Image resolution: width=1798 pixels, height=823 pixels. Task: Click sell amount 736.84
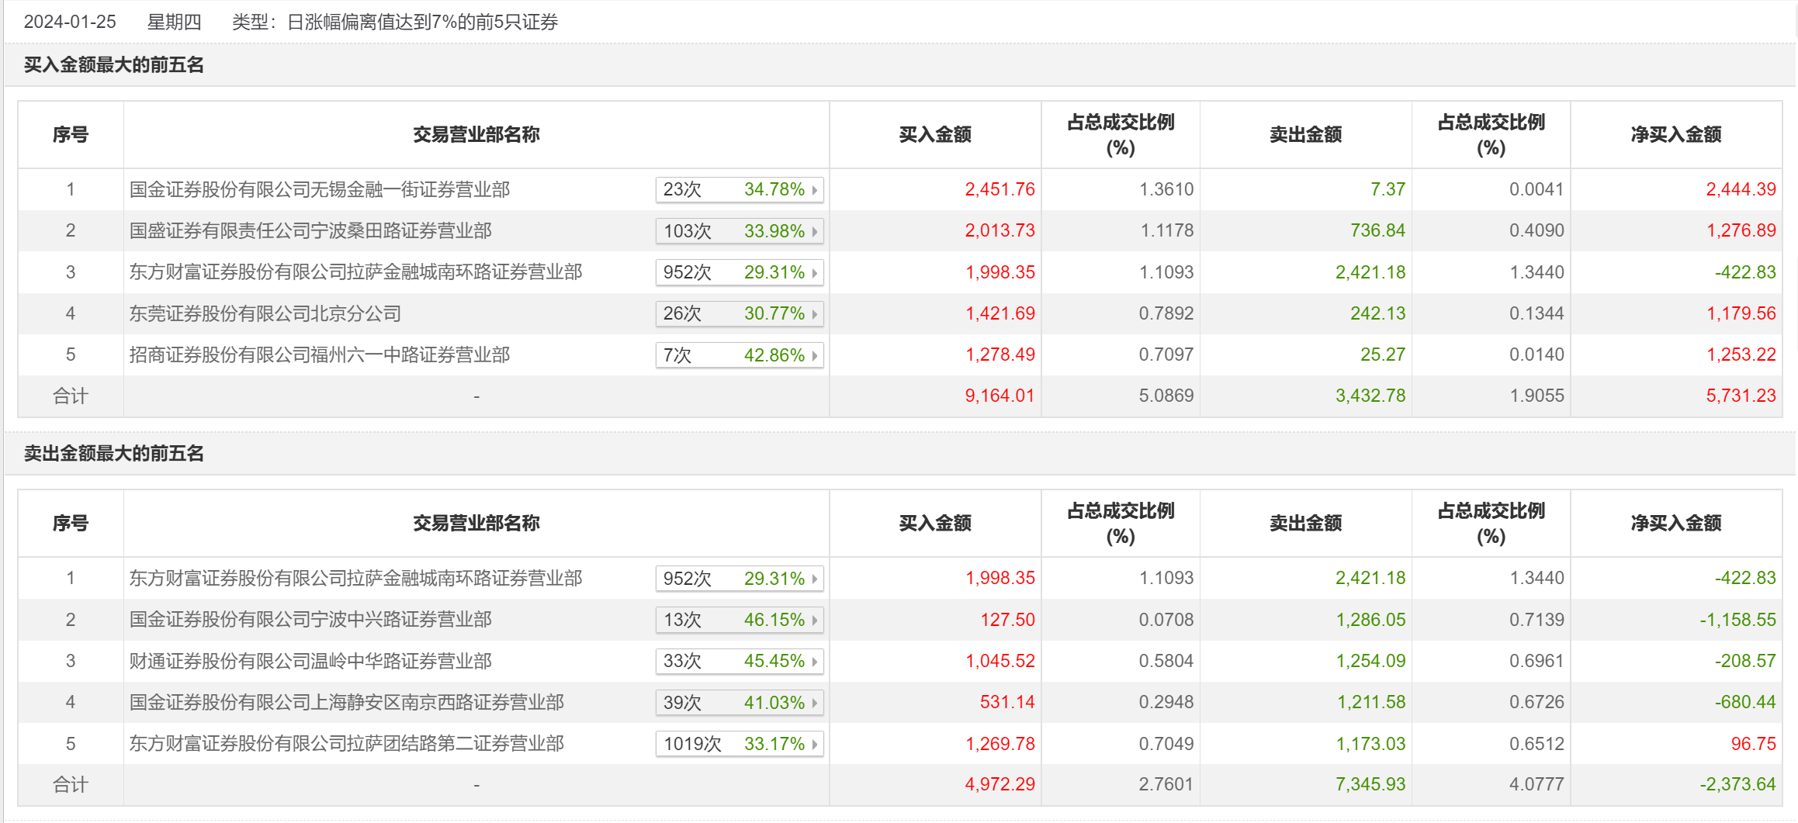coord(1377,231)
